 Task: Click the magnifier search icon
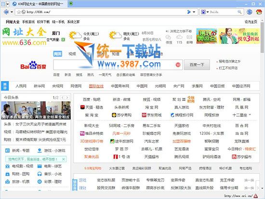(x=239, y=12)
